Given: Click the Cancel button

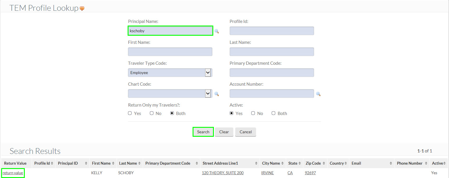Looking at the screenshot, I should point(246,132).
